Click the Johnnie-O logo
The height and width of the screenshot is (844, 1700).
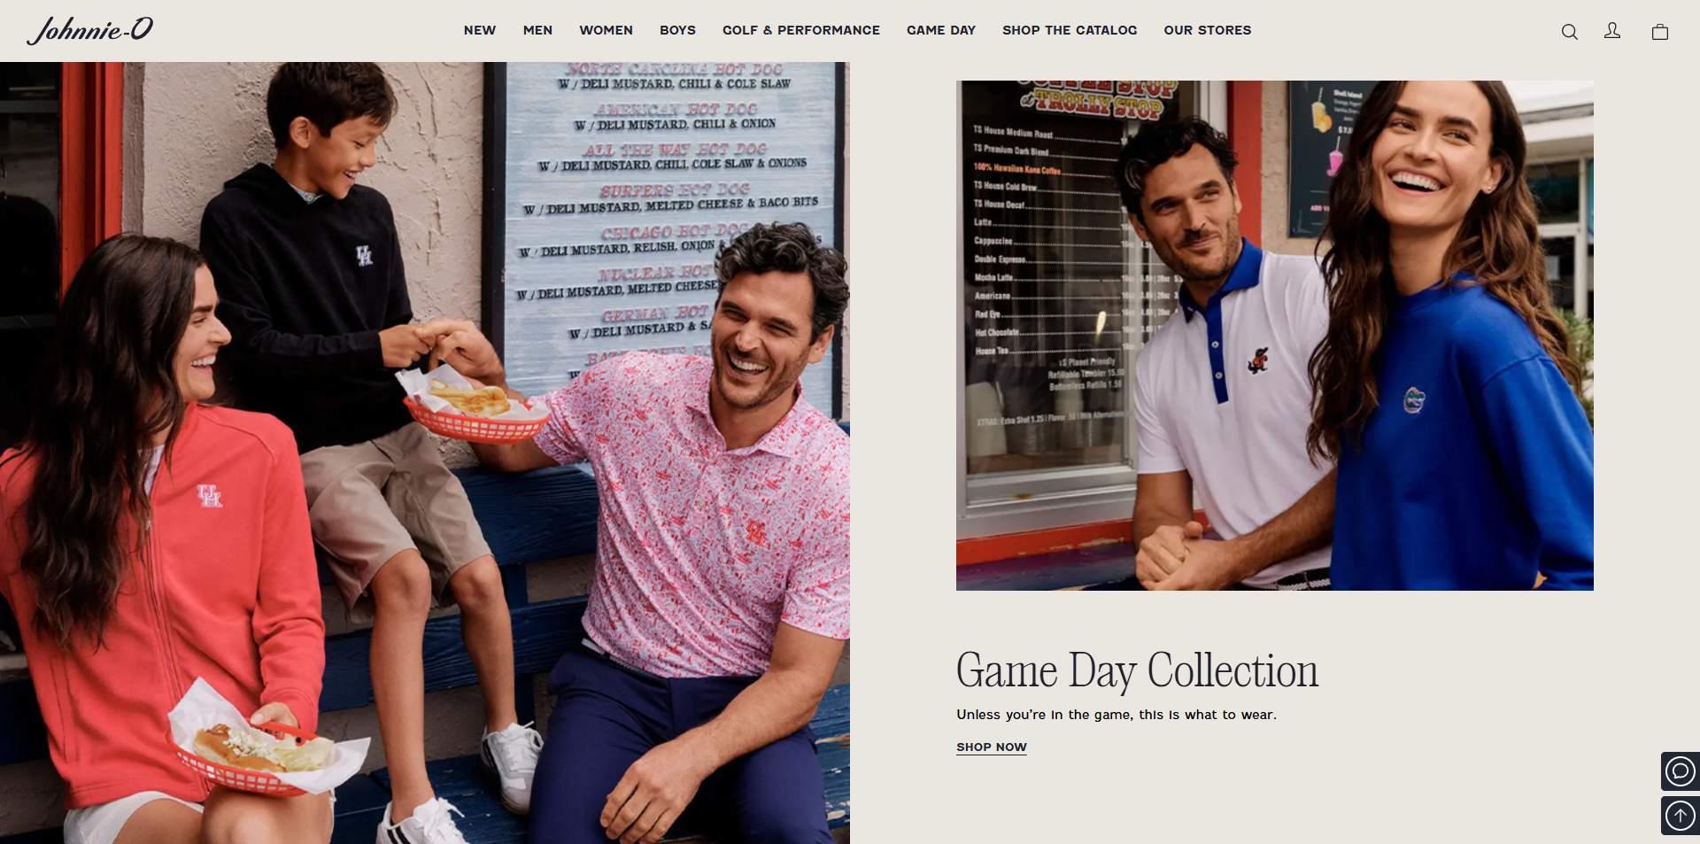(x=90, y=30)
